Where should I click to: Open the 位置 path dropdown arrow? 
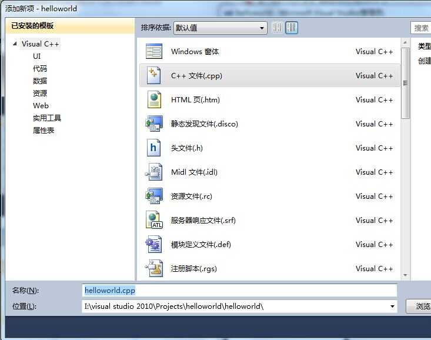coord(392,306)
